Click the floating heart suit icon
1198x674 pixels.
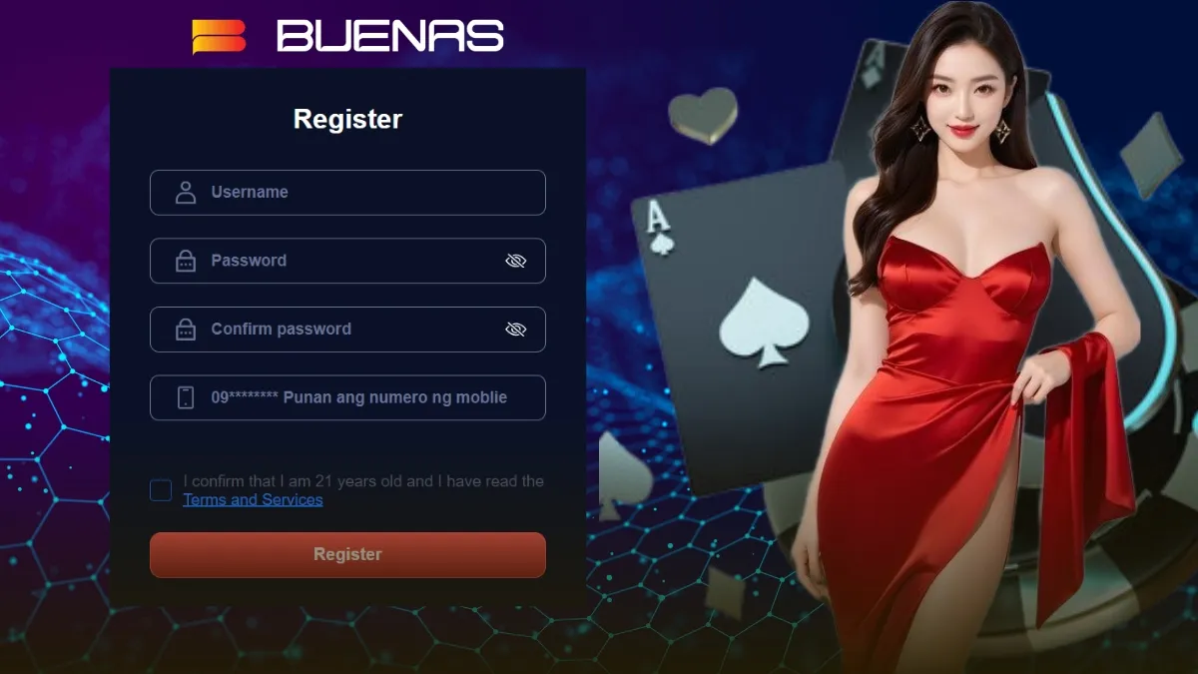pyautogui.click(x=703, y=115)
